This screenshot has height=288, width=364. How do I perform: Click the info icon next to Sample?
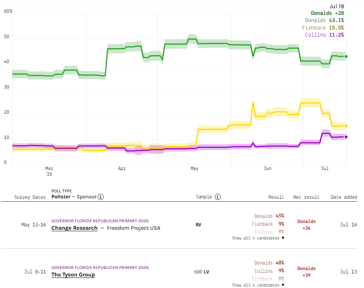click(217, 197)
